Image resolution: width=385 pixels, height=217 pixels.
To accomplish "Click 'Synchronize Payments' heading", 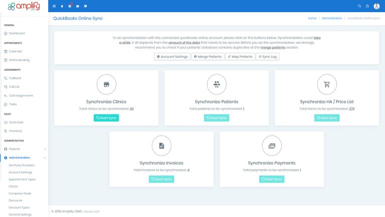I will click(272, 163).
